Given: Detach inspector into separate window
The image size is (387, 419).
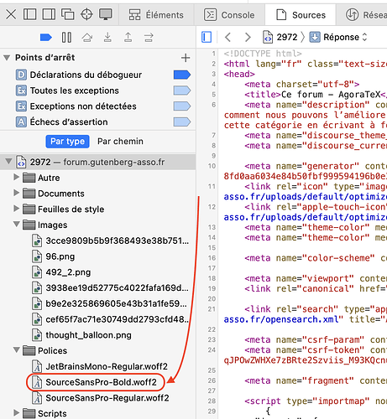Looking at the screenshot, I should click(x=68, y=14).
